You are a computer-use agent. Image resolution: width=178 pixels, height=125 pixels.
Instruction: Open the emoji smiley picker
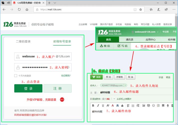[154, 105]
